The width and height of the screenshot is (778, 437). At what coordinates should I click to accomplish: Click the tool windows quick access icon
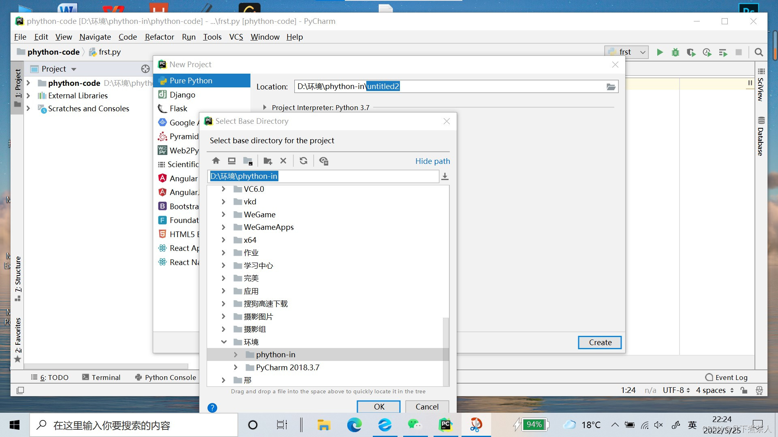click(x=20, y=390)
